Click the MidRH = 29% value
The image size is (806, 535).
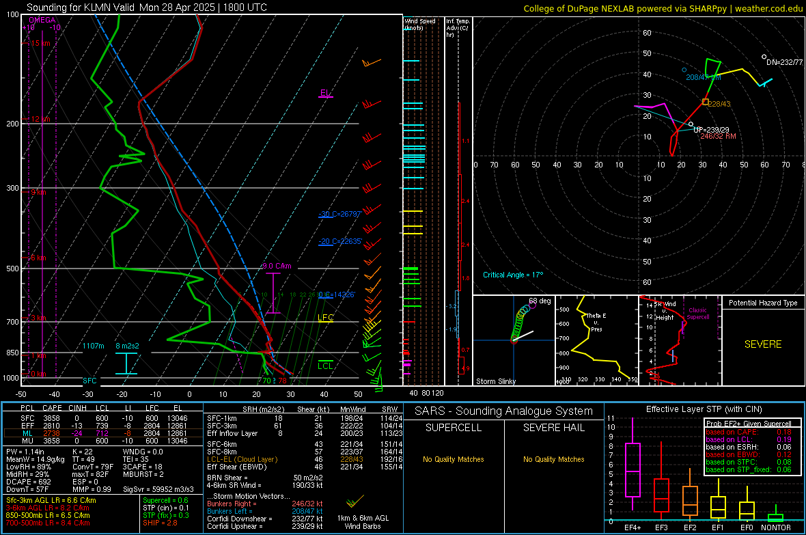(x=28, y=474)
